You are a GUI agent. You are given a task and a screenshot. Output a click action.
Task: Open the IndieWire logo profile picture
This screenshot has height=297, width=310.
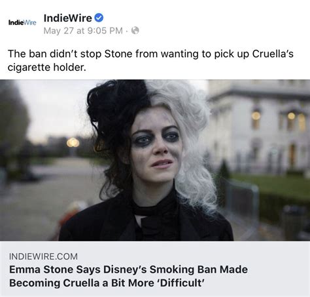[22, 22]
